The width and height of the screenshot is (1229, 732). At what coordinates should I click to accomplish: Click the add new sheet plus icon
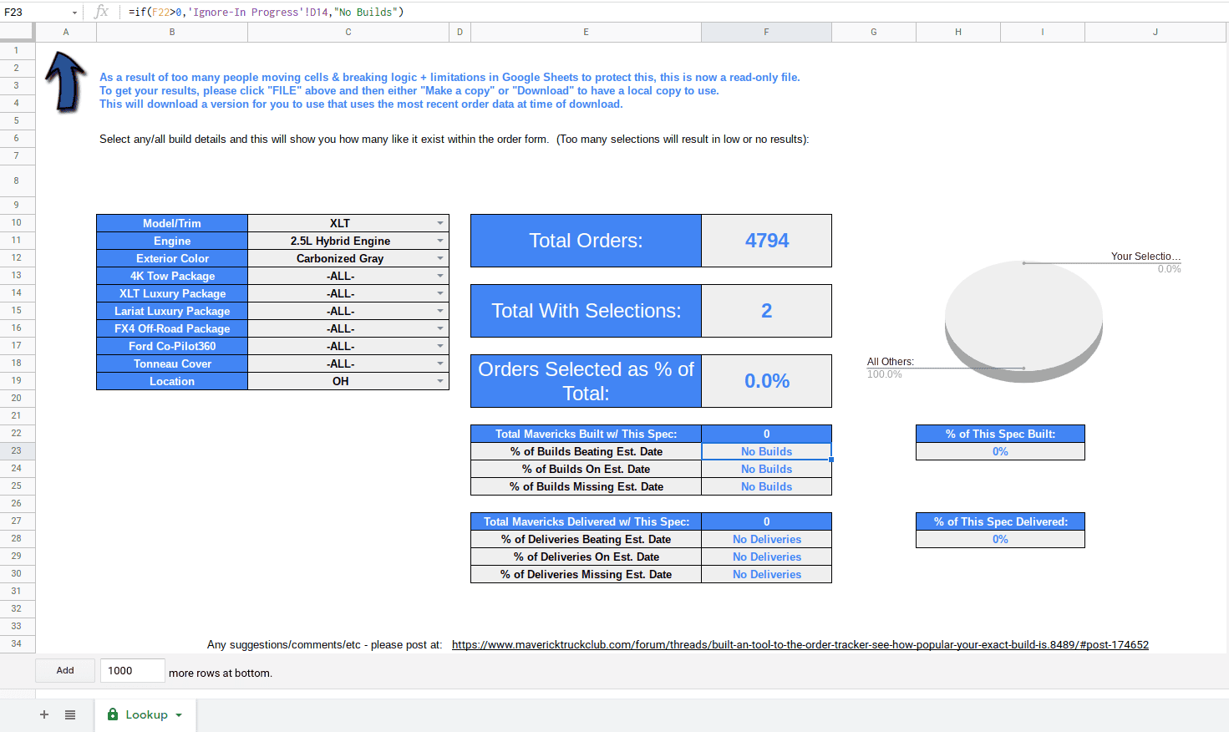(x=44, y=714)
